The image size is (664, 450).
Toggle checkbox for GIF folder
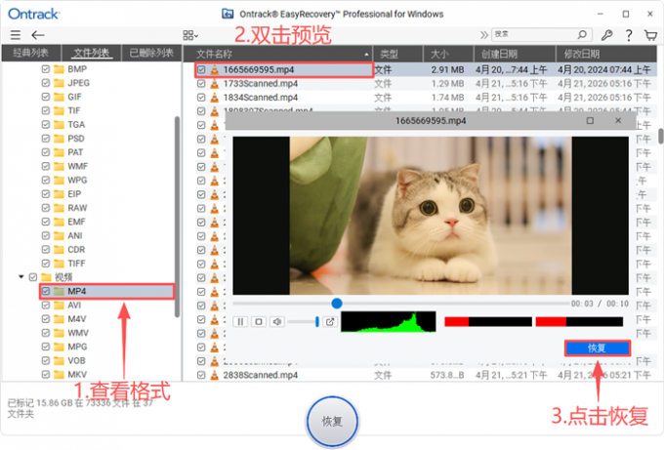pyautogui.click(x=46, y=97)
